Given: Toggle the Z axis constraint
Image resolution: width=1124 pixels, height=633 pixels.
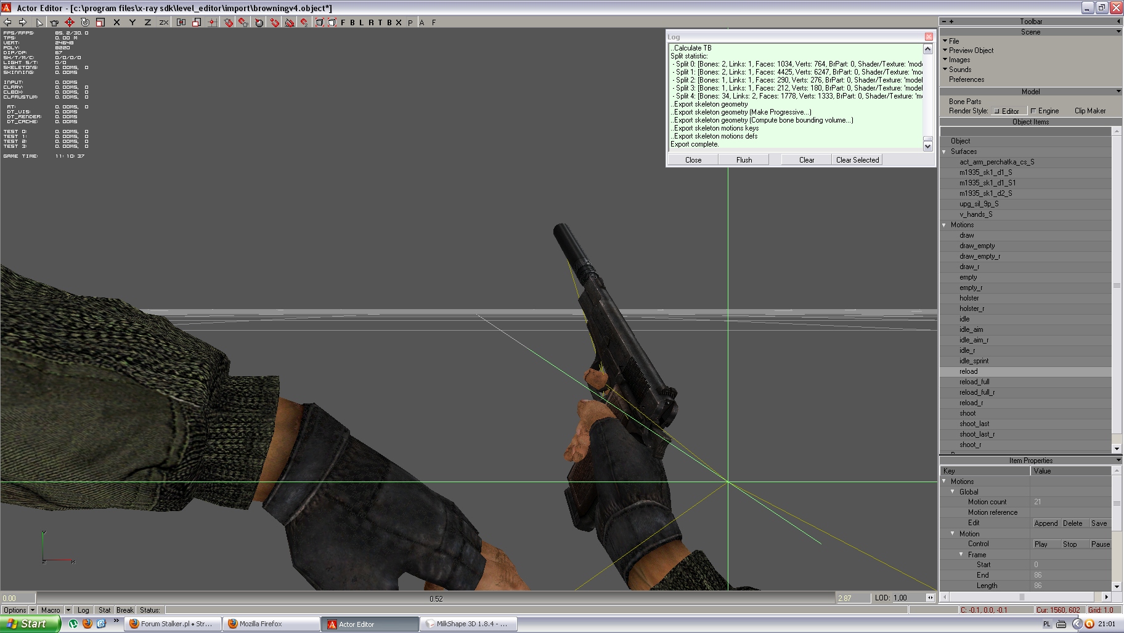Looking at the screenshot, I should (147, 22).
